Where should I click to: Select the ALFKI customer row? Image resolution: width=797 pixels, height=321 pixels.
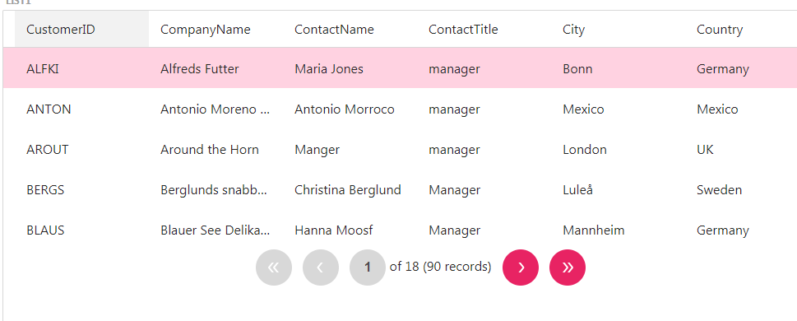pos(400,68)
